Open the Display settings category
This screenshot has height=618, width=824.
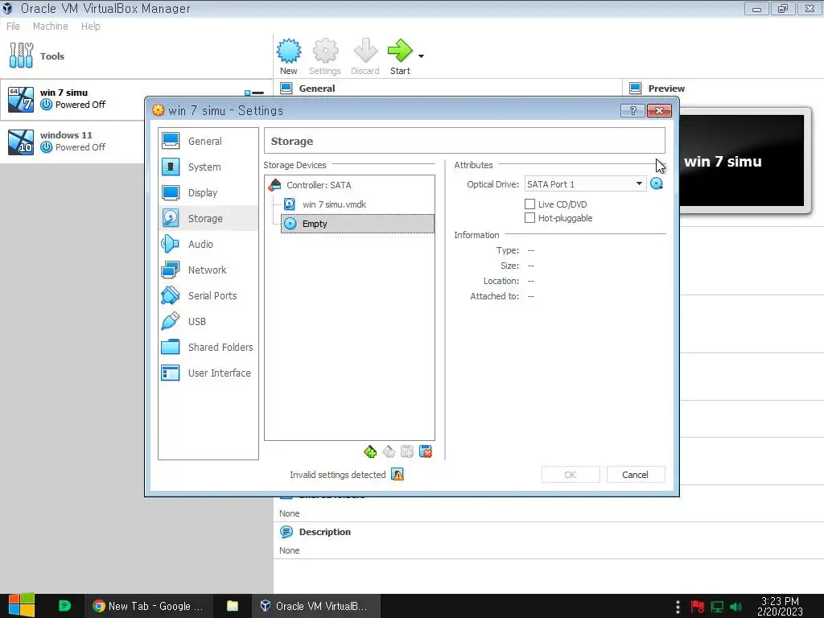point(208,192)
